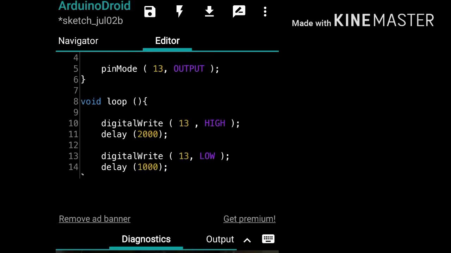This screenshot has width=451, height=253.
Task: Tap the HIGH keyword on line 10
Action: [215, 123]
